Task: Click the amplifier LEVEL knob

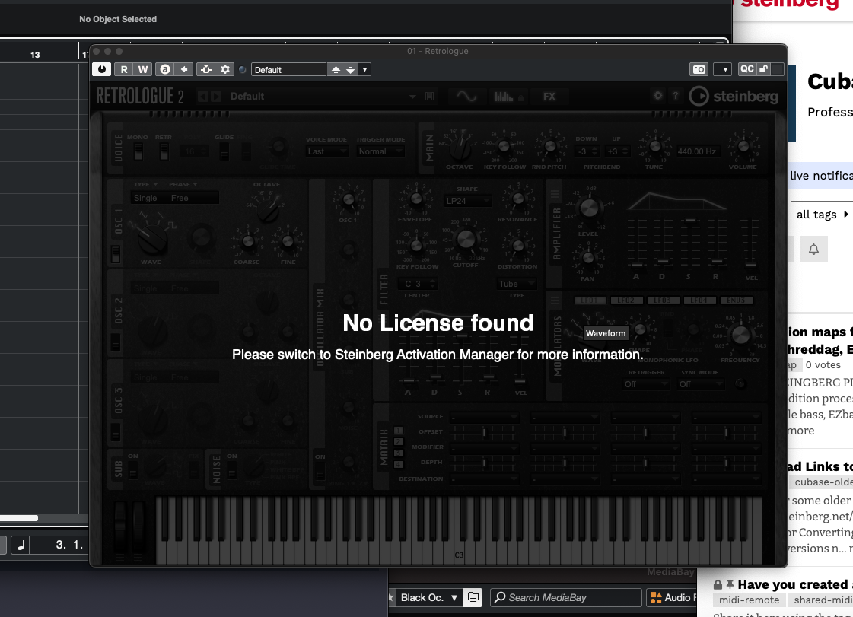Action: click(x=589, y=209)
